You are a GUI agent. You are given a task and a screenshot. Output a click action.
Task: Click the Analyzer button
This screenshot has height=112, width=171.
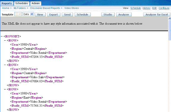(x=124, y=15)
